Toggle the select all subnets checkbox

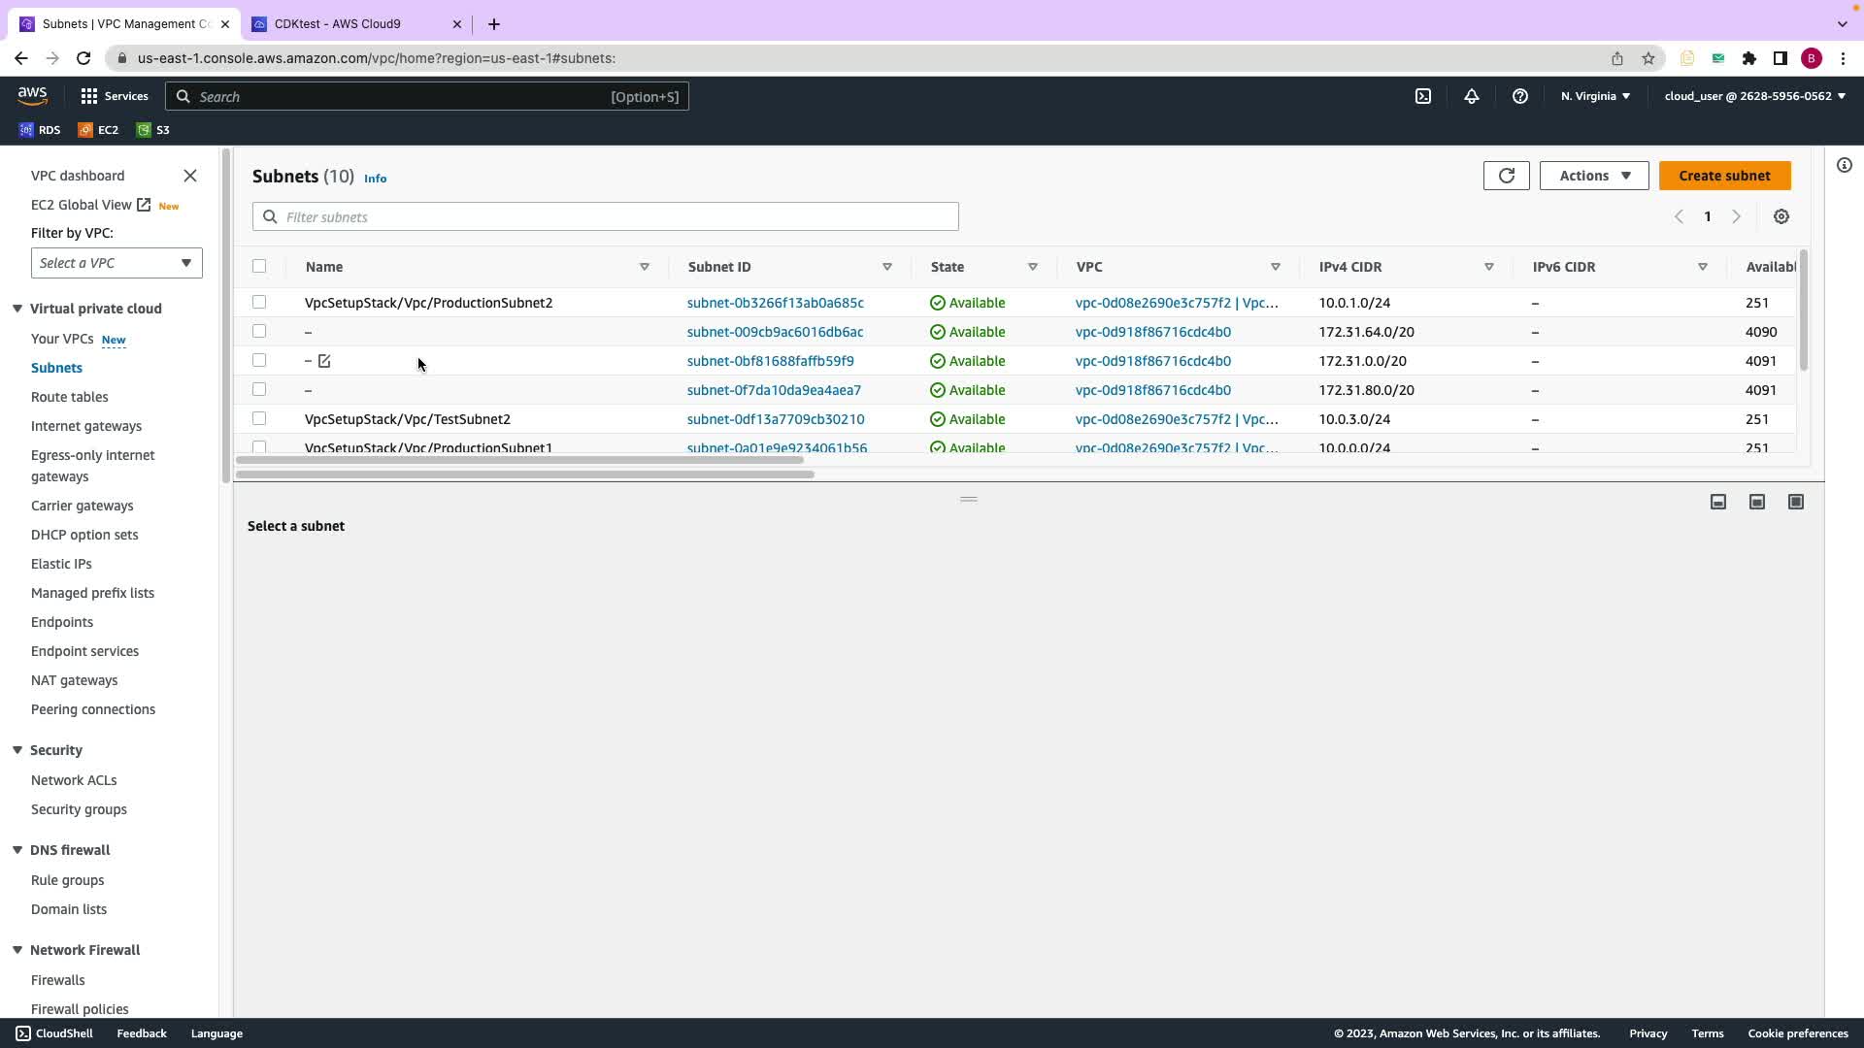[x=259, y=267]
